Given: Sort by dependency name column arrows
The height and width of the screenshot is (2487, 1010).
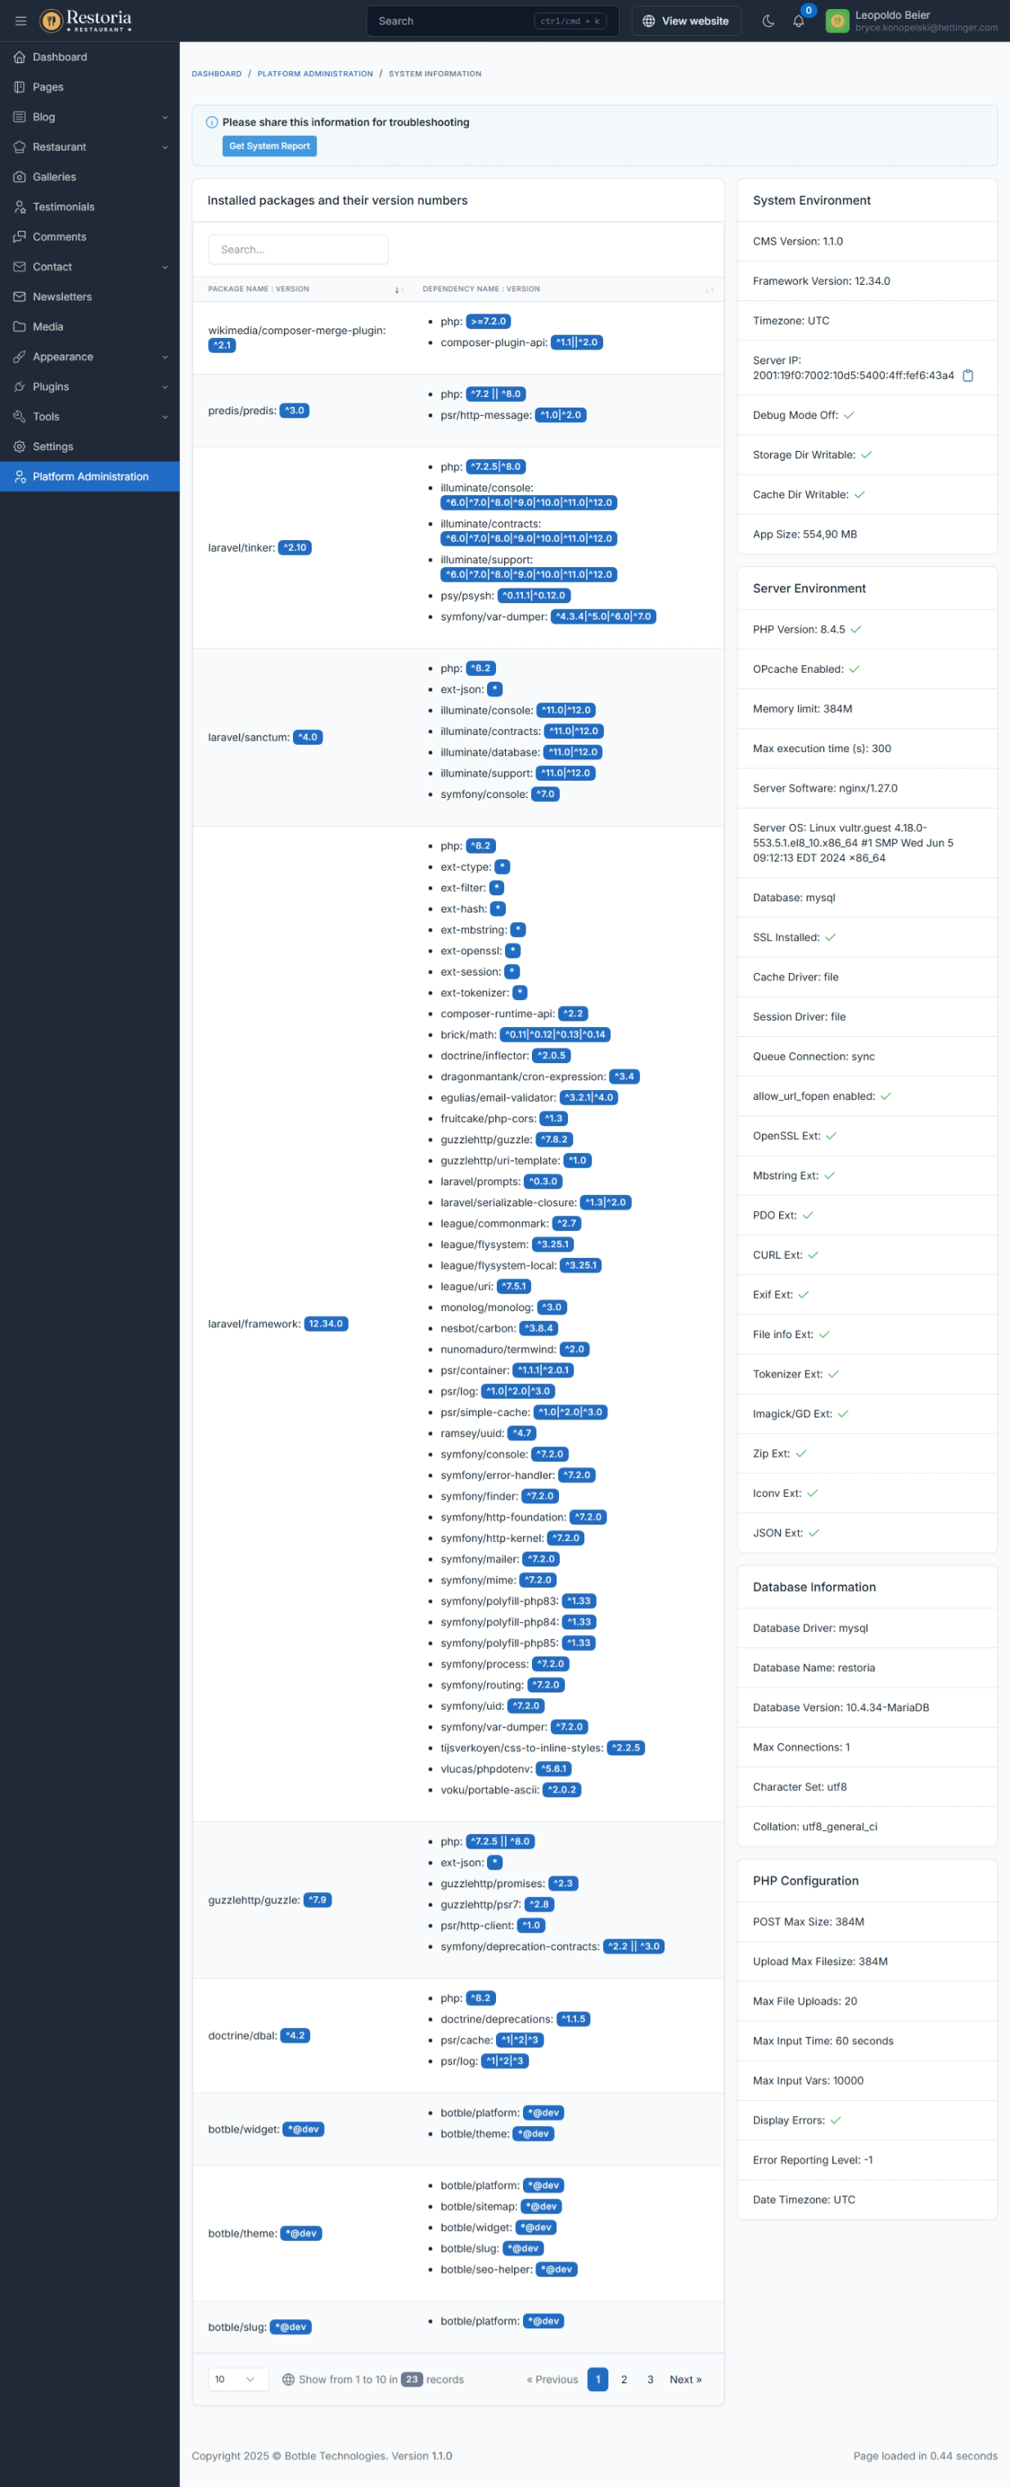Looking at the screenshot, I should [709, 290].
